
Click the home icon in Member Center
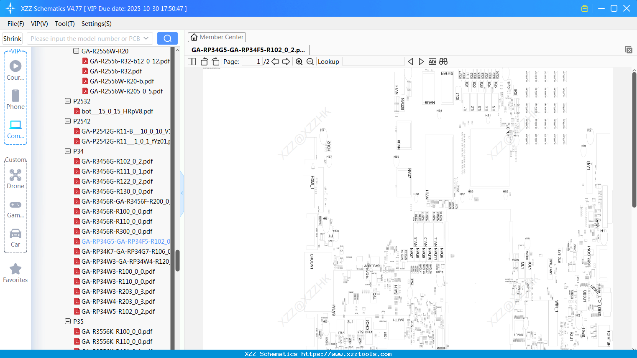[x=194, y=37]
